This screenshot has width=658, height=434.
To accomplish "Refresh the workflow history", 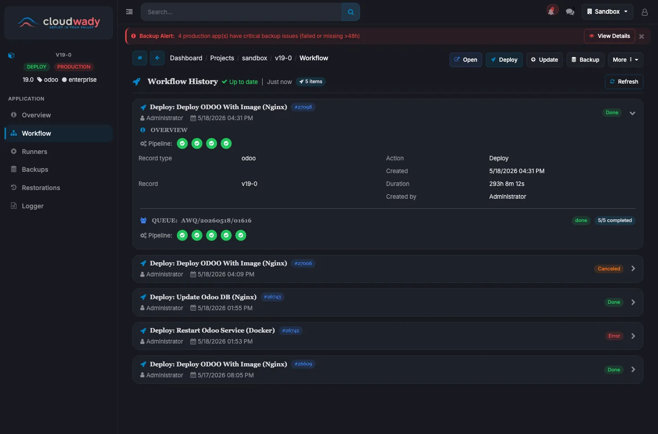I will [624, 82].
